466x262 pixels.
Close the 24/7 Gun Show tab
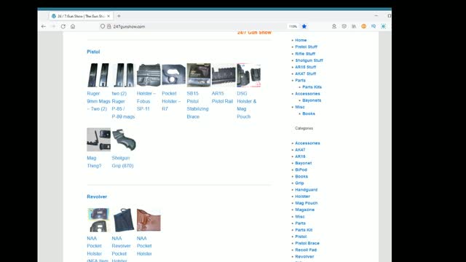pos(108,16)
